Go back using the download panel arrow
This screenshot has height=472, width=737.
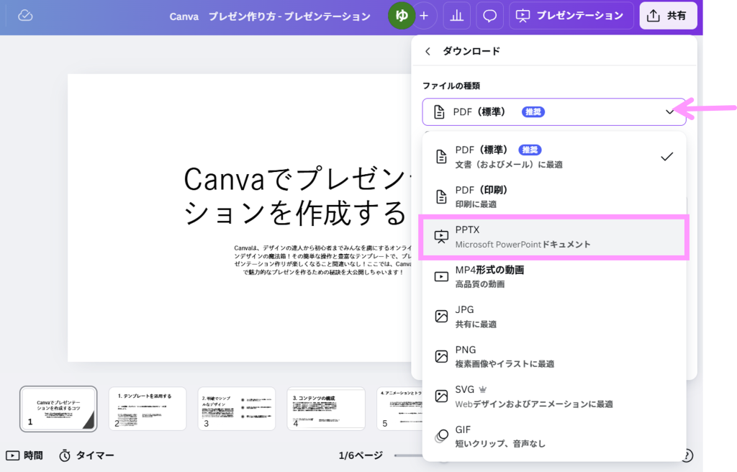point(428,51)
